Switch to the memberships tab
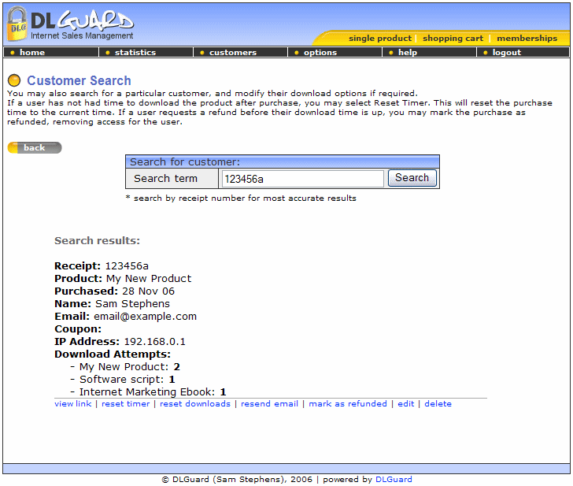Image resolution: width=573 pixels, height=486 pixels. [x=527, y=38]
